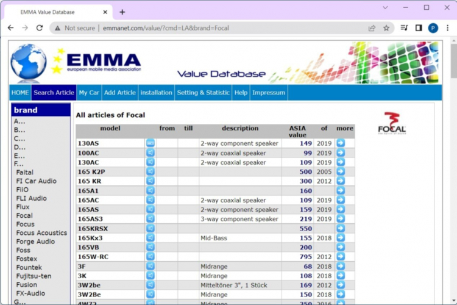This screenshot has height=305, width=457.
Task: Select the FX-Audio brand link
Action: click(30, 293)
